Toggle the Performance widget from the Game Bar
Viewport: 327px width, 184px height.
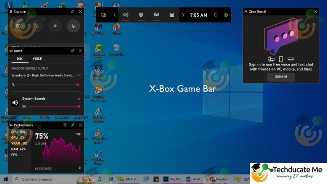pyautogui.click(x=156, y=15)
